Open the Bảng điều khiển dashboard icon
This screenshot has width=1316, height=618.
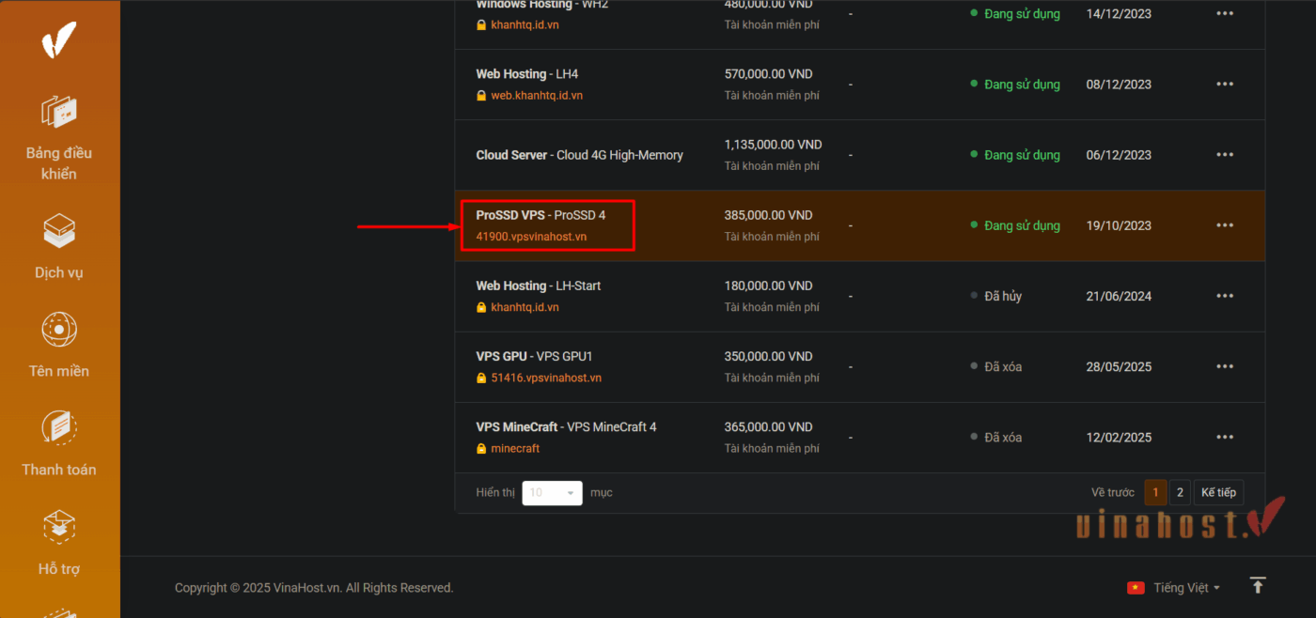(59, 111)
